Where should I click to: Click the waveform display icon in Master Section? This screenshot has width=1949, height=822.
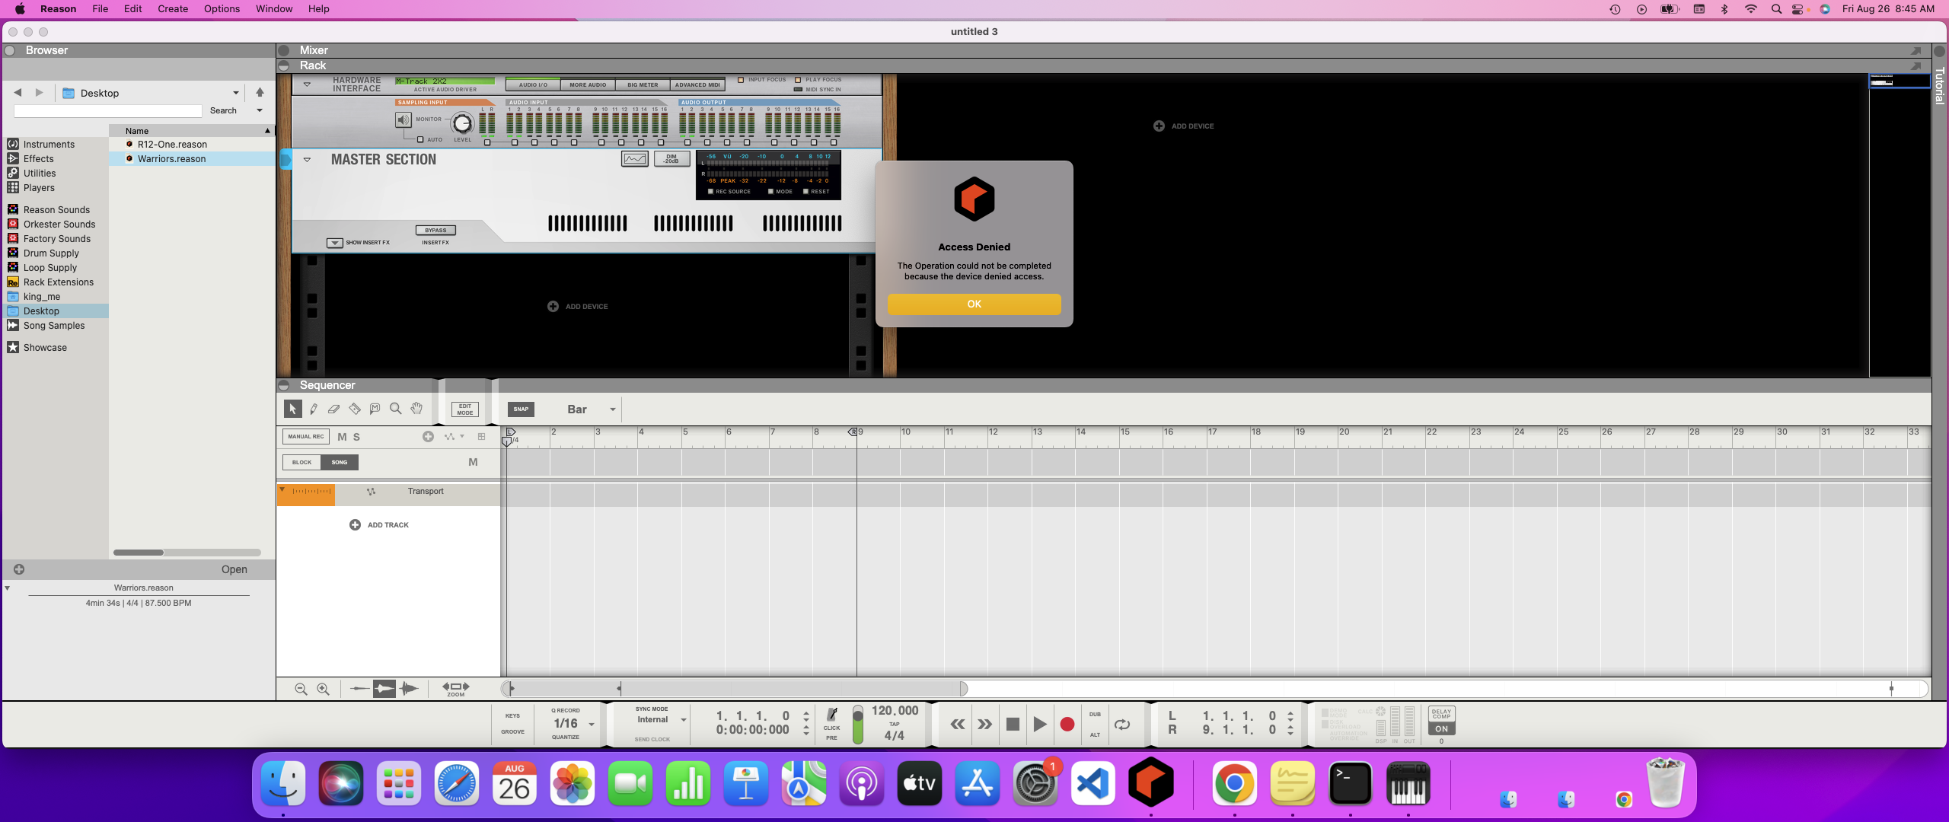[634, 159]
